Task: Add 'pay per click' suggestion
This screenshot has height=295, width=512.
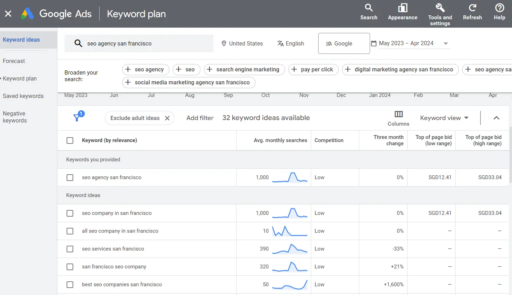Action: pos(313,70)
